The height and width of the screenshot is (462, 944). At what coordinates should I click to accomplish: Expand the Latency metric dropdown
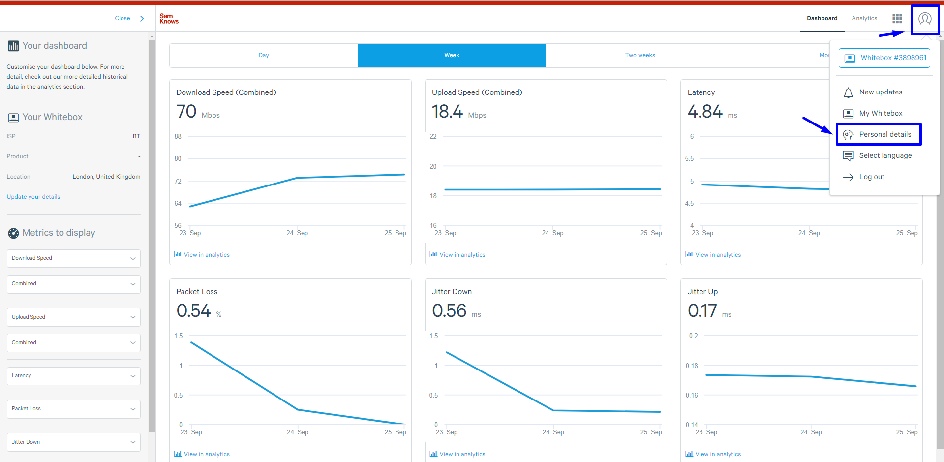point(73,376)
